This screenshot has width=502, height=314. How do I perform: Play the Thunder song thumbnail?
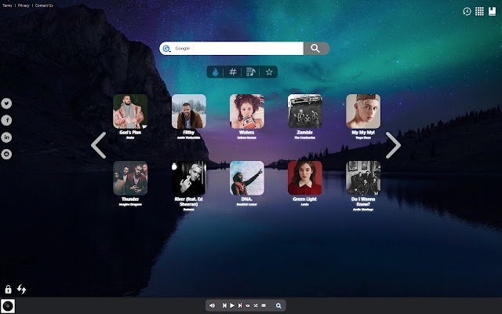pos(130,178)
